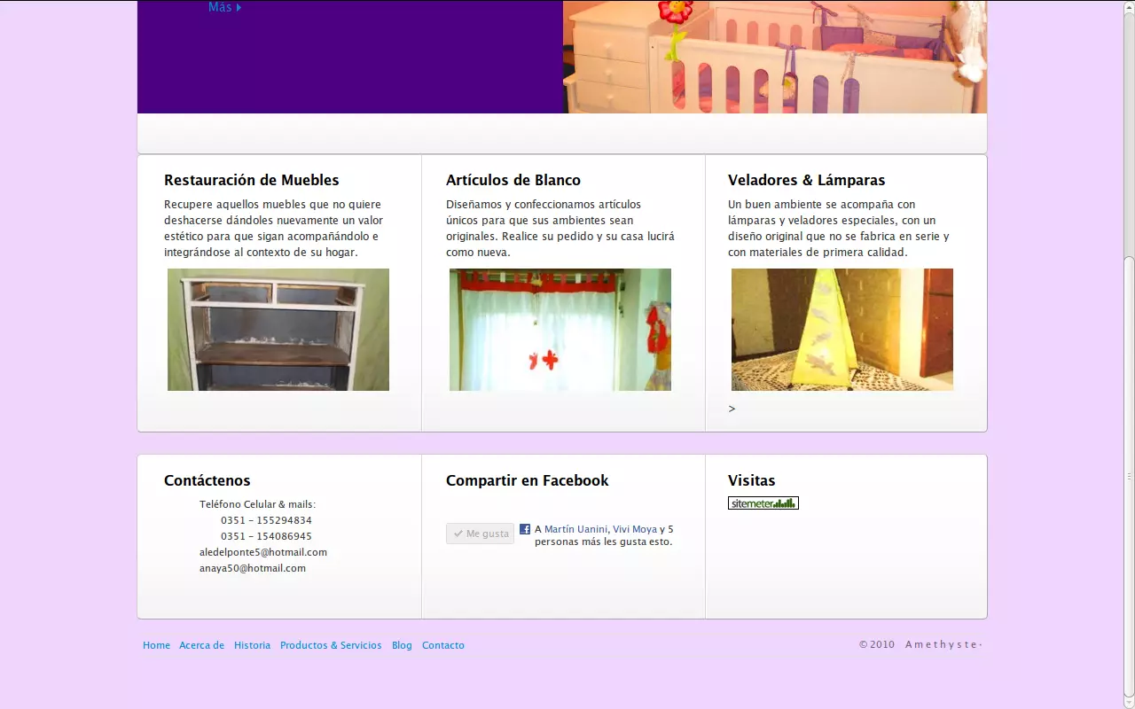Screen dimensions: 1135x709
Task: Open Vivi Moya's Facebook profile
Action: point(635,529)
